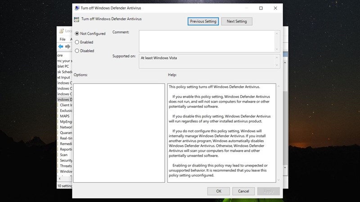Confirm with the OK button
The width and height of the screenshot is (360, 202).
(x=219, y=191)
